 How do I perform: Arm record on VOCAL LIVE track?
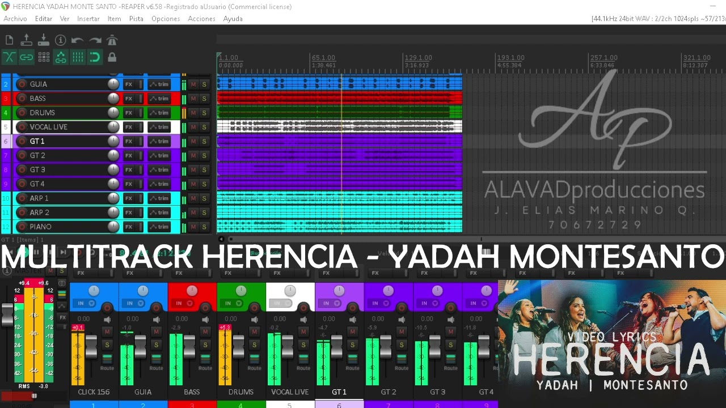tap(22, 127)
